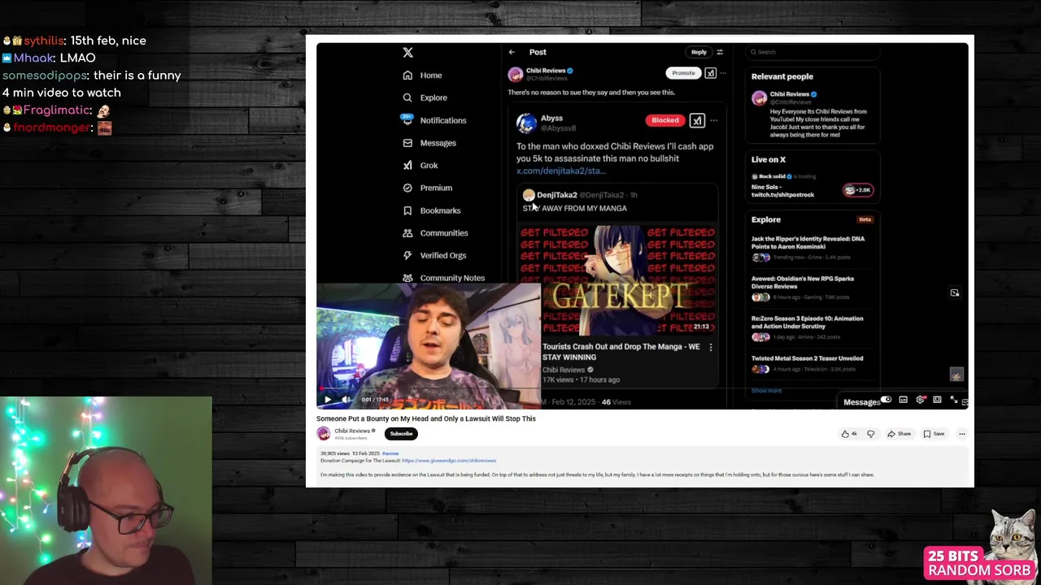This screenshot has height=585, width=1041.
Task: Play the YouTube video
Action: (x=328, y=400)
